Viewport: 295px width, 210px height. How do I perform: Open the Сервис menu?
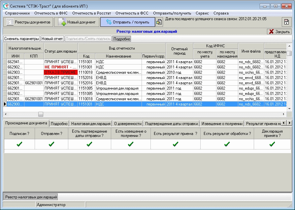click(202, 13)
